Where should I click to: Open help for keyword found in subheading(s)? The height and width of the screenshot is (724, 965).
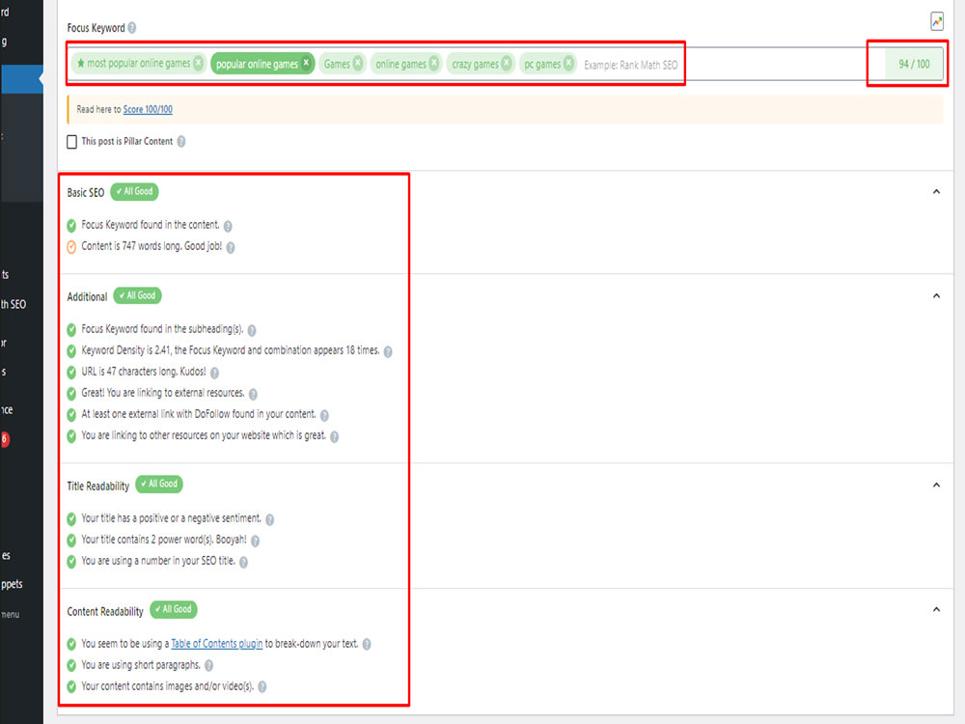pos(252,330)
